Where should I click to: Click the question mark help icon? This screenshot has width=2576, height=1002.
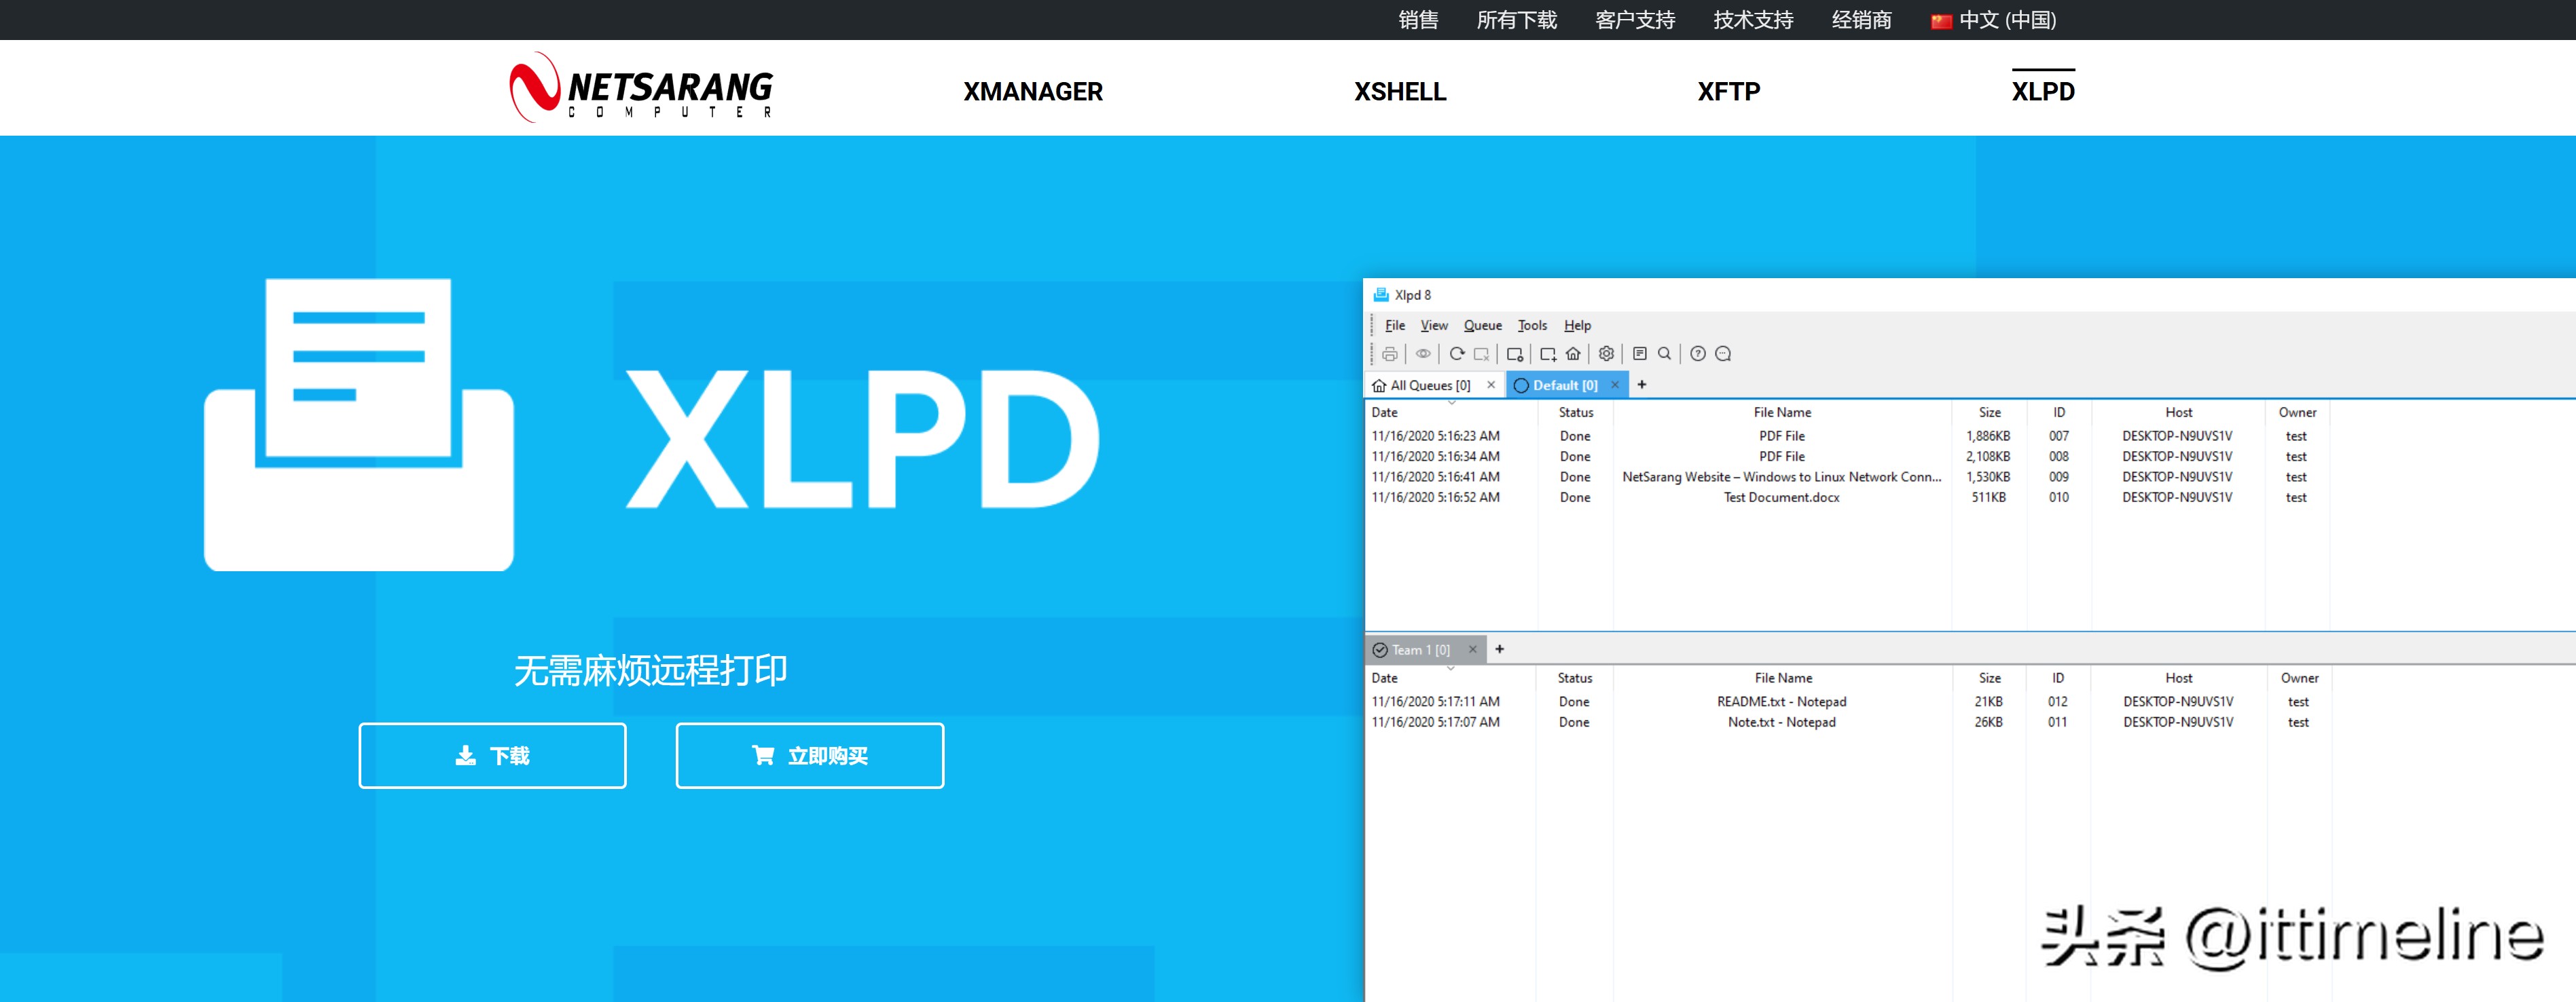[x=1698, y=353]
